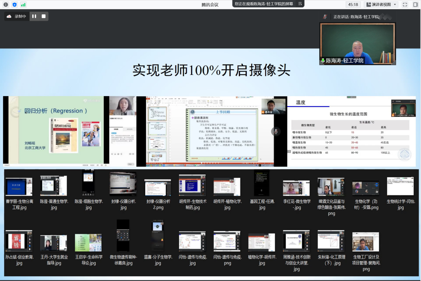This screenshot has height=281, width=421.
Task: Open 朱秋锋-化工原理(下).jpg thumbnail
Action: 331,241
